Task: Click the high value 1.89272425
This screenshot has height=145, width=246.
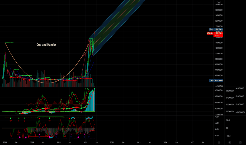Action: click(219, 29)
